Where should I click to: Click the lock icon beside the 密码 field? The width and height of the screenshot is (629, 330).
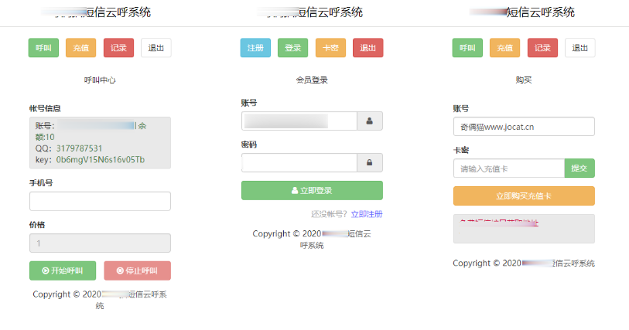coord(369,162)
